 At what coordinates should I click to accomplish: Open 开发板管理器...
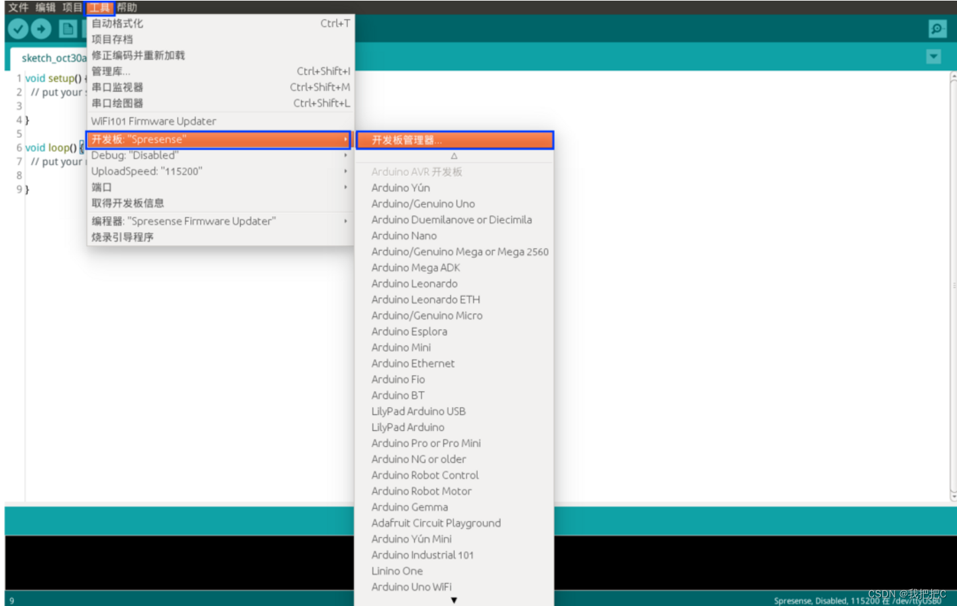[x=455, y=140]
